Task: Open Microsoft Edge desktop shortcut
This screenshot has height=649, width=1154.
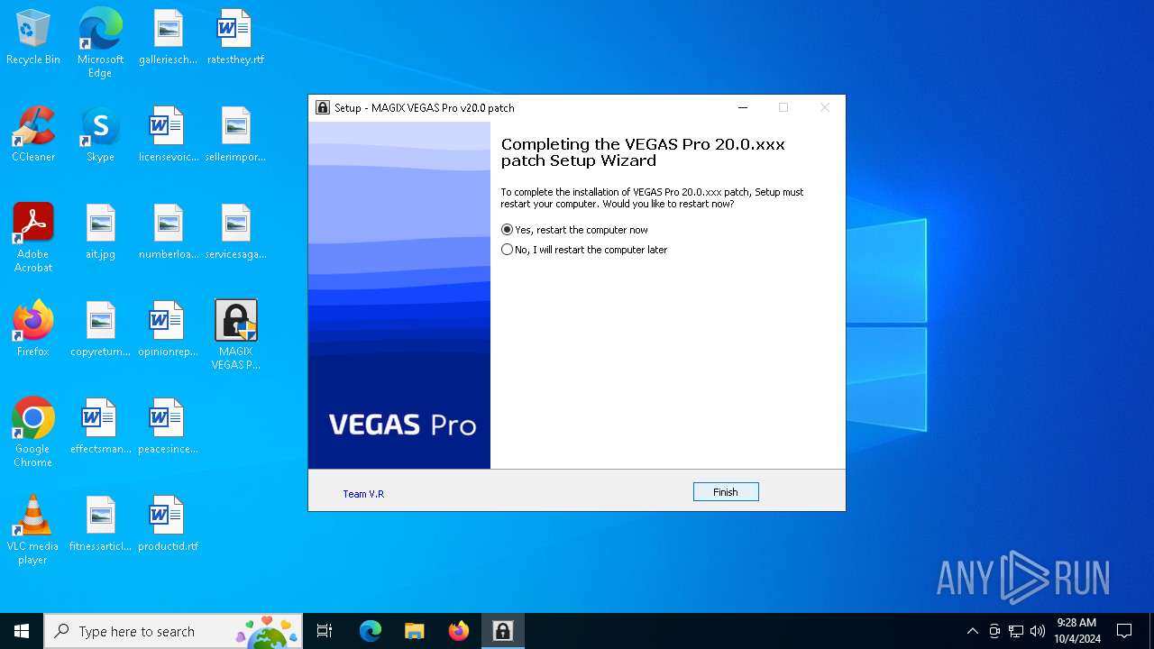Action: pyautogui.click(x=100, y=42)
